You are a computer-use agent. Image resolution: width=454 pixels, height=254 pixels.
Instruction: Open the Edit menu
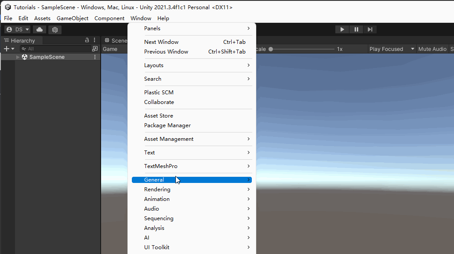pyautogui.click(x=23, y=18)
